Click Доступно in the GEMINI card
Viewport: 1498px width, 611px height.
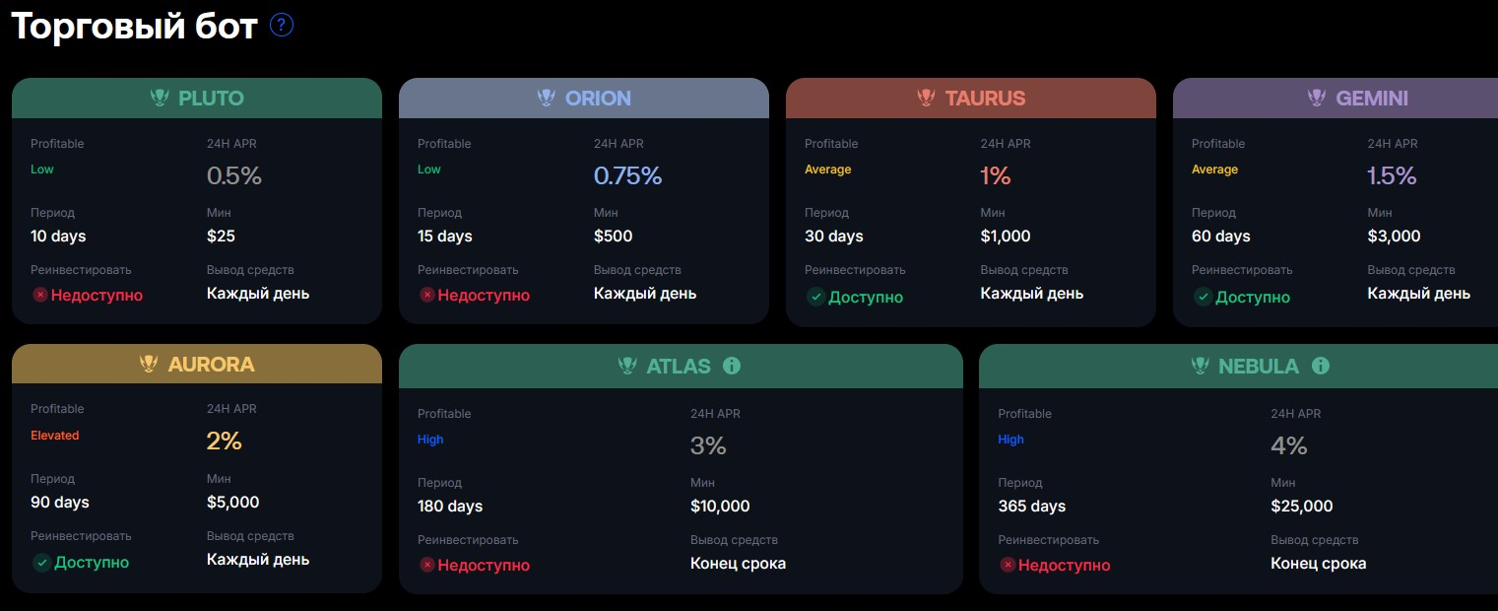point(1253,297)
